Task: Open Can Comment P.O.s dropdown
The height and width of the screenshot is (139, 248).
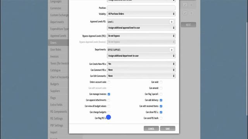Action: click(141, 70)
